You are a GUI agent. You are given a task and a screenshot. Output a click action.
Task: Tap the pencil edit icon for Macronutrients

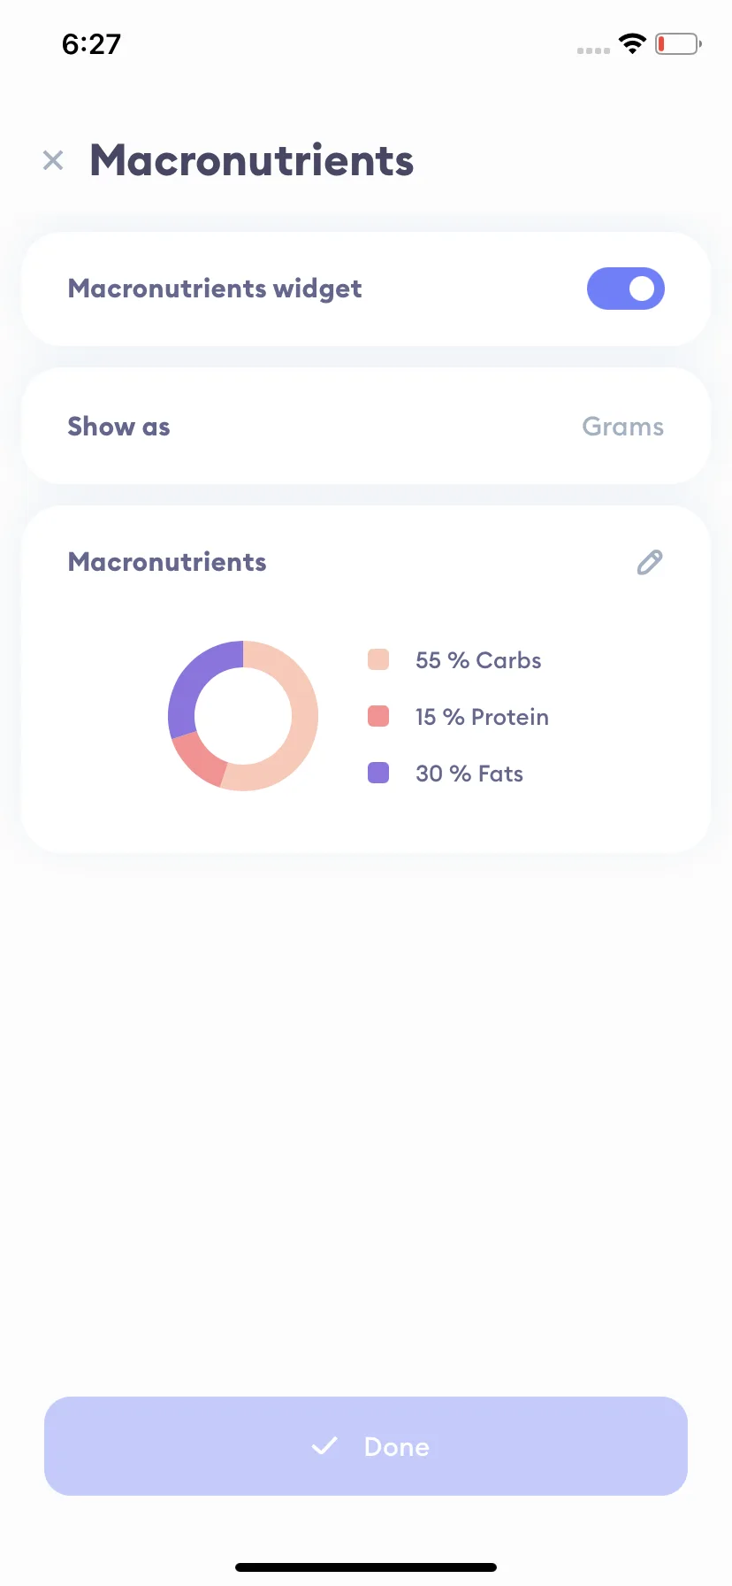coord(650,562)
